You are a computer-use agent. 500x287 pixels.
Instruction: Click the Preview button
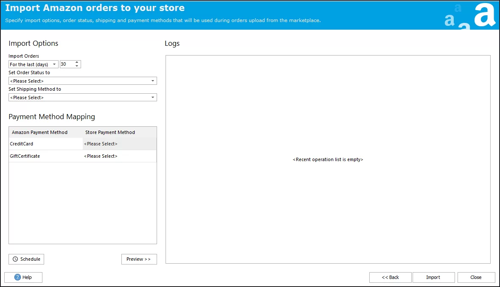pos(139,259)
